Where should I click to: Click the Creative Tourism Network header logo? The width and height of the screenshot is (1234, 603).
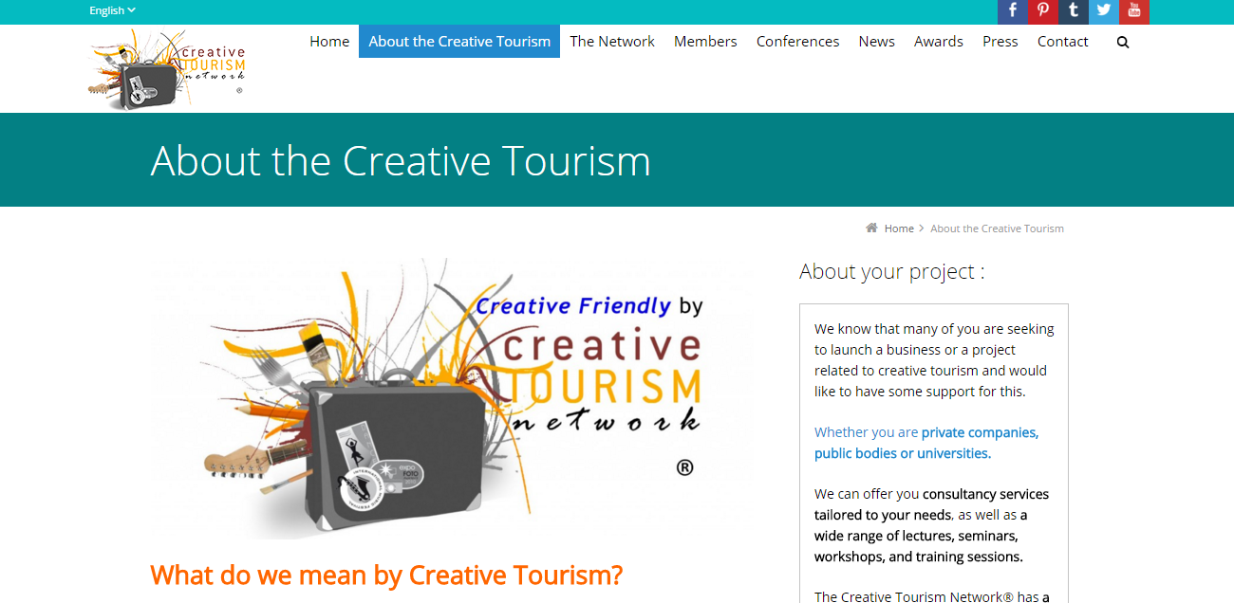[x=166, y=69]
